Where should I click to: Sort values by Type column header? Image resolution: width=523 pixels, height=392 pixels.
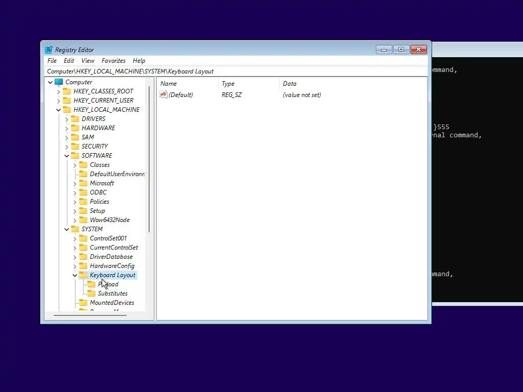[x=249, y=84]
